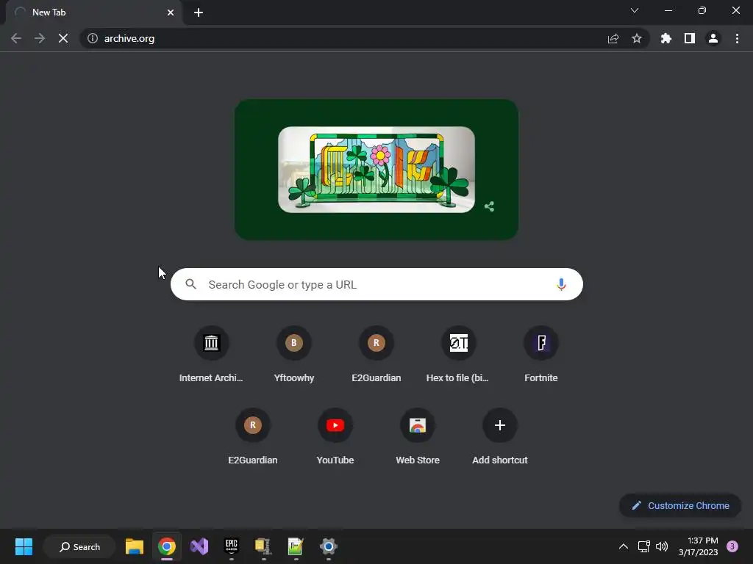Bookmark this tab with the star icon
The image size is (753, 564).
pyautogui.click(x=637, y=38)
